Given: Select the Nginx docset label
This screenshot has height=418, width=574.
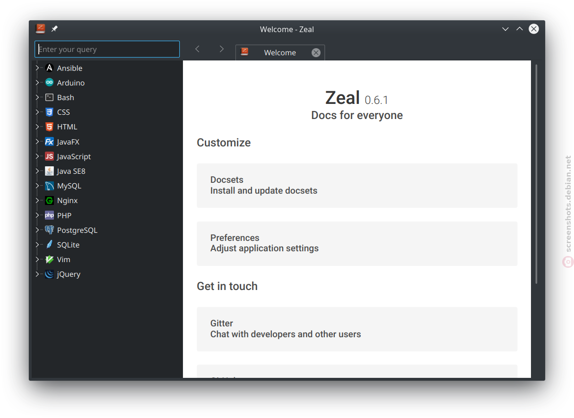Looking at the screenshot, I should click(68, 200).
